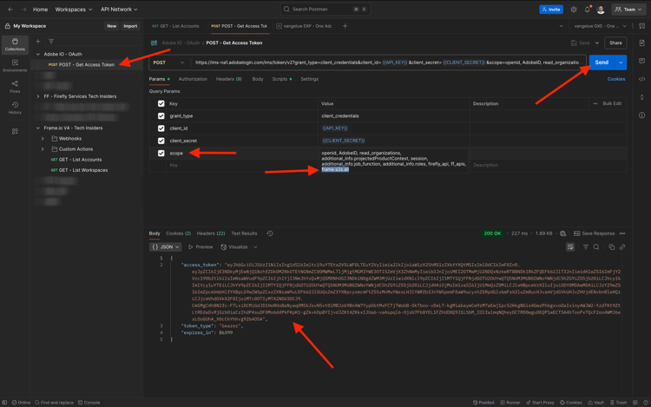Toggle the select-all checkbox in Key header
651x407 pixels.
(161, 104)
